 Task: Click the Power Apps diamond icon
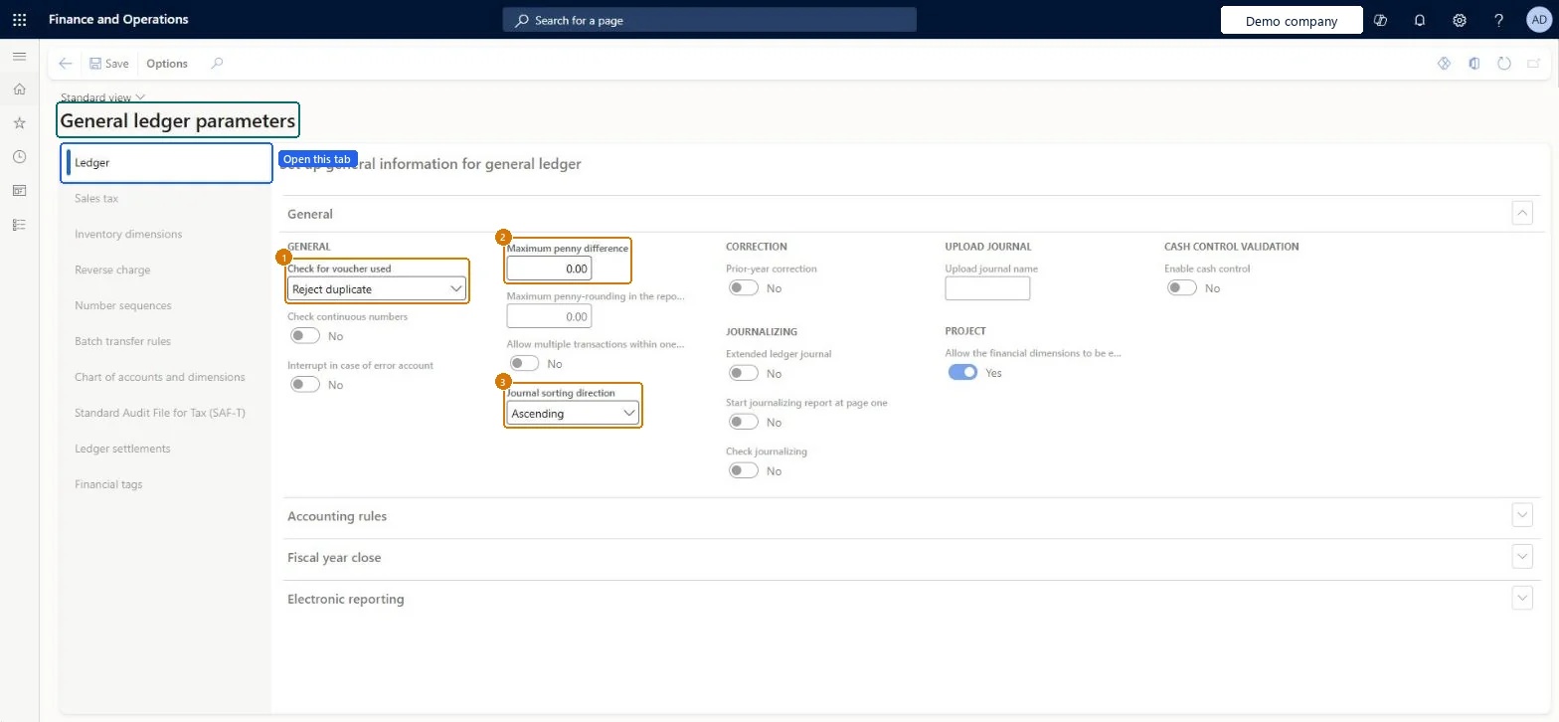coord(1445,63)
